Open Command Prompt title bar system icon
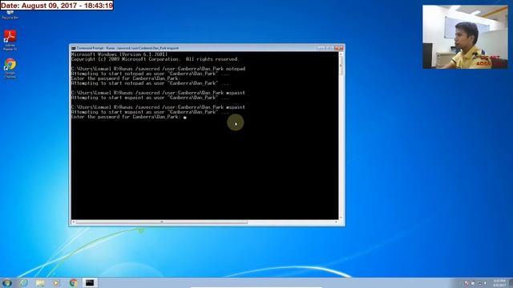This screenshot has height=288, width=513. point(74,48)
